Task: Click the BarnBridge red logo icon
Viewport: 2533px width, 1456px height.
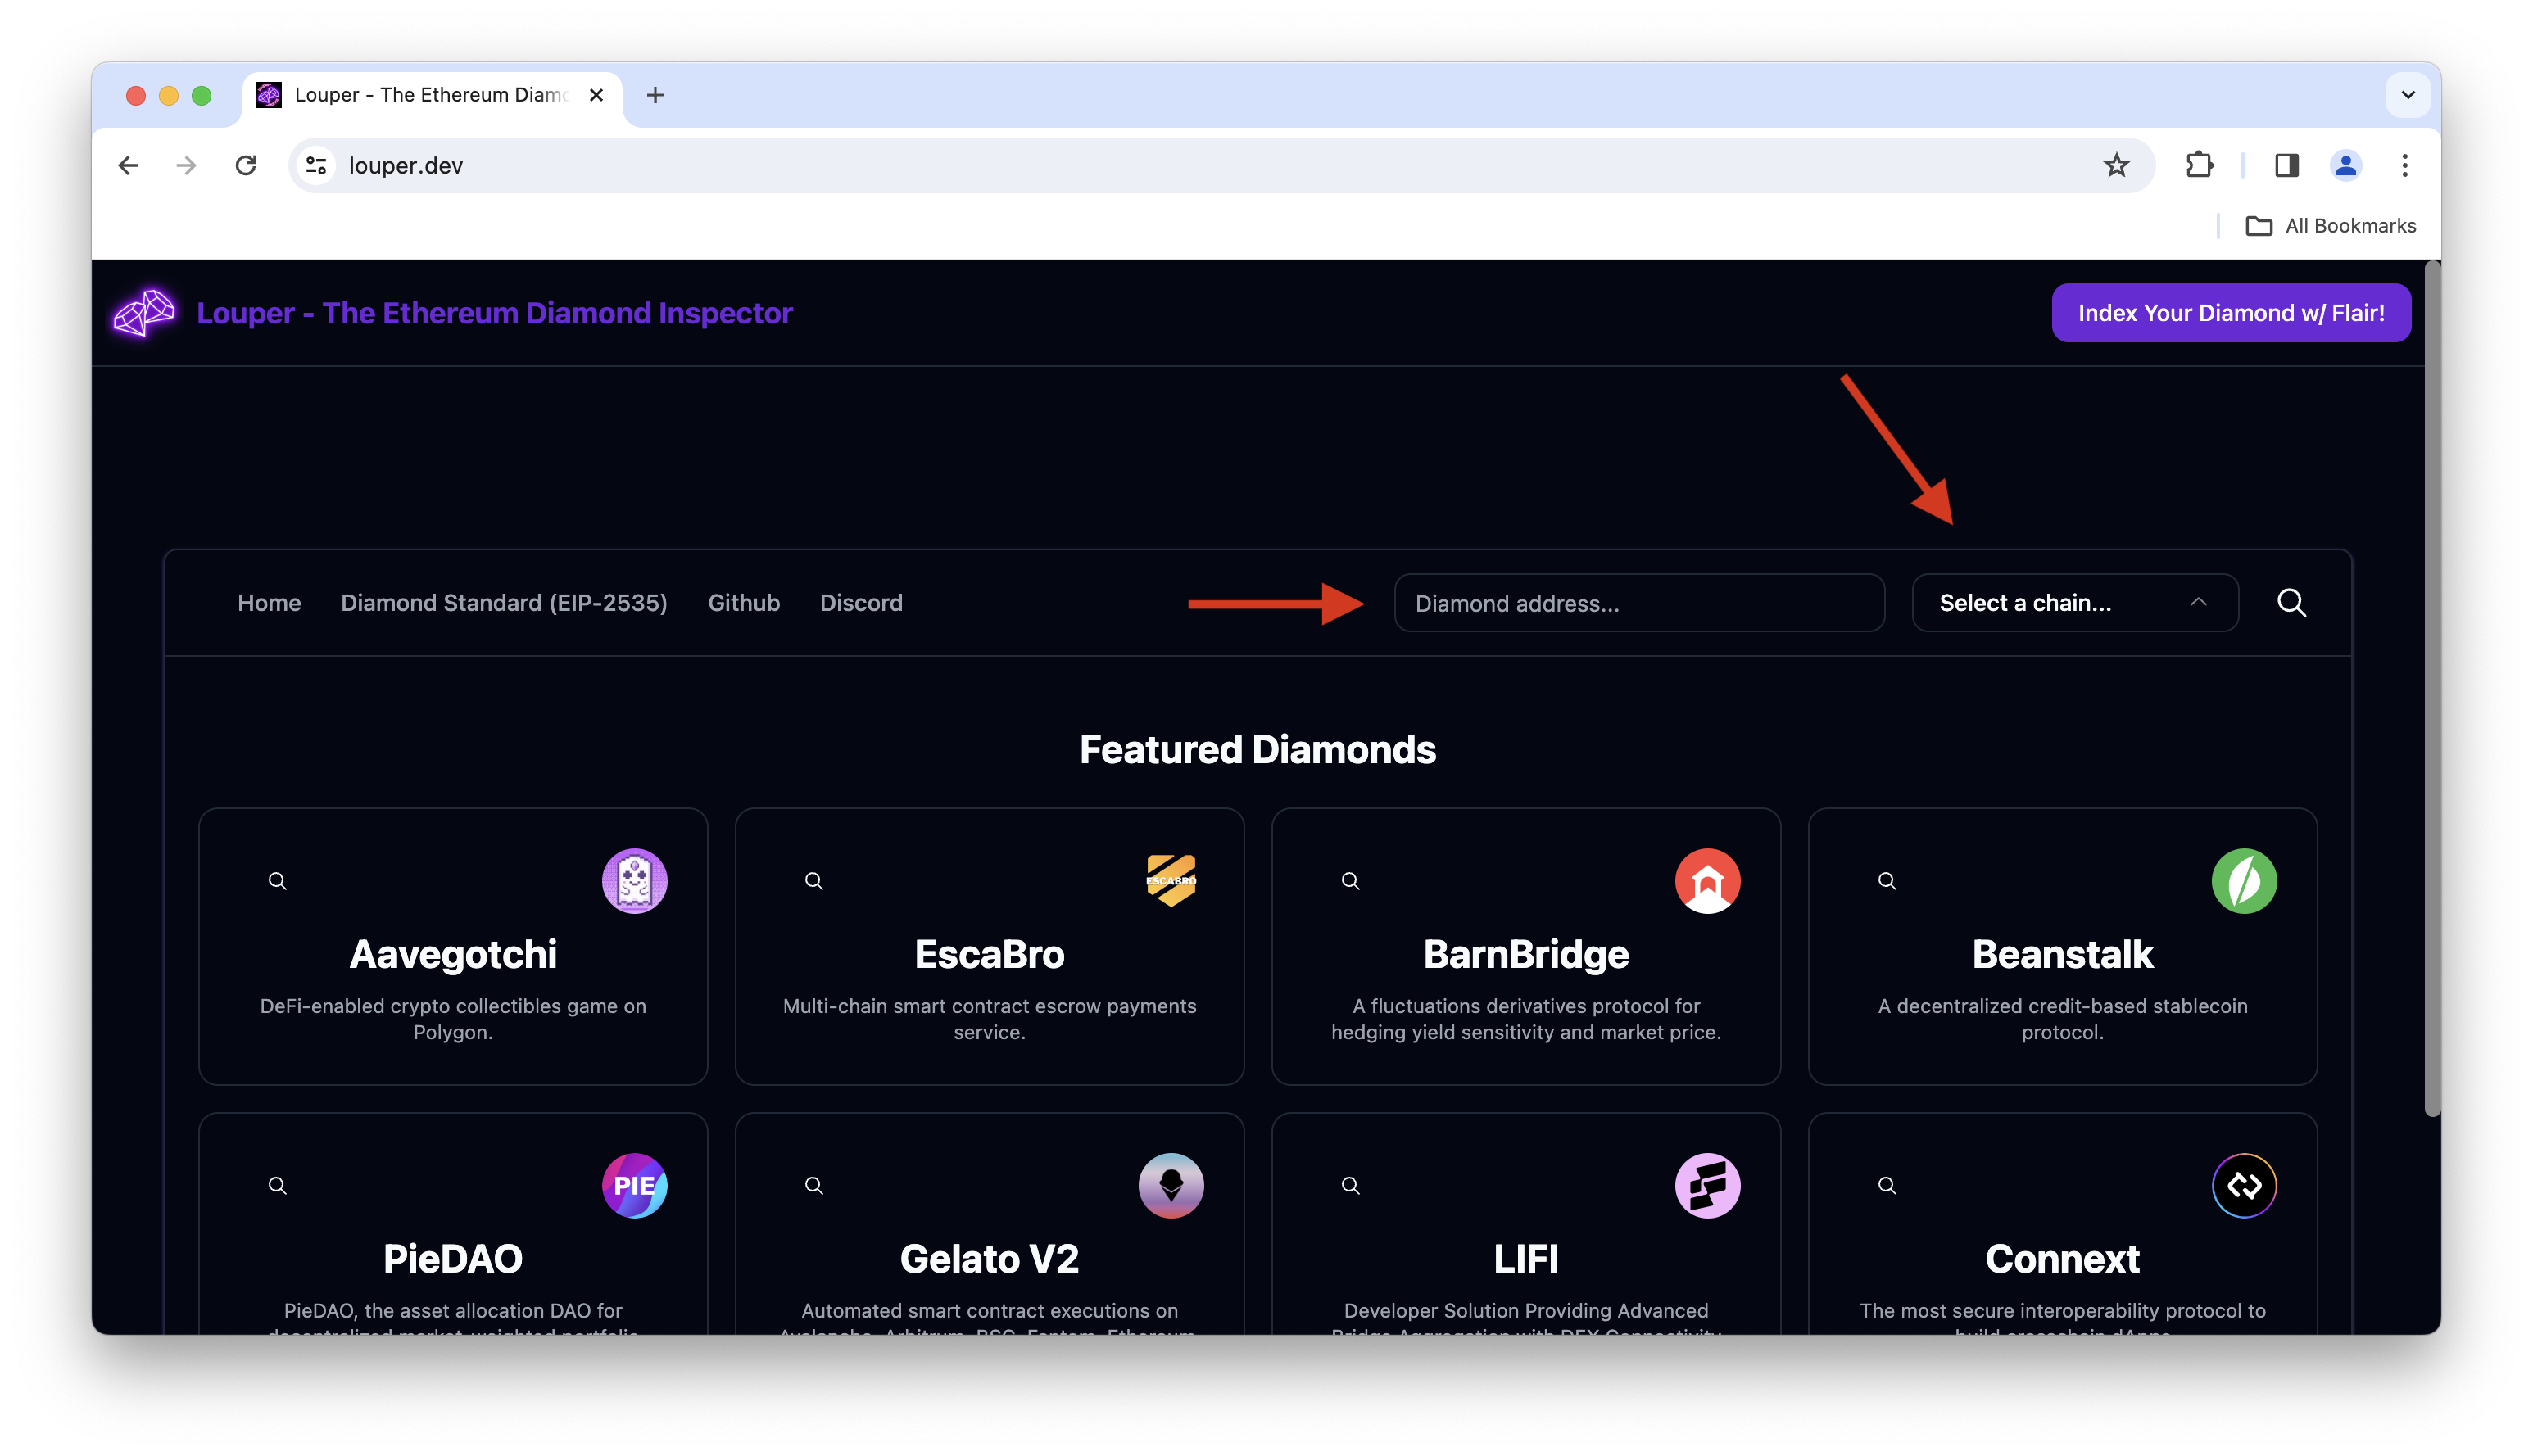Action: [1706, 881]
